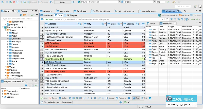Open the Auto transaction mode dropdown
The image size is (203, 109).
tap(62, 2)
